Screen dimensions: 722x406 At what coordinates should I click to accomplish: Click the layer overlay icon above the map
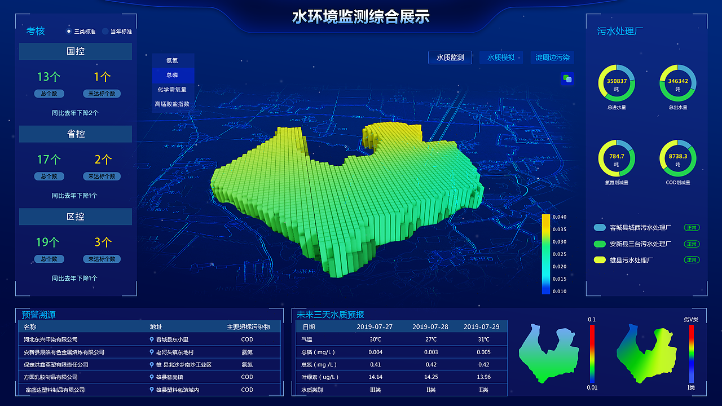567,79
